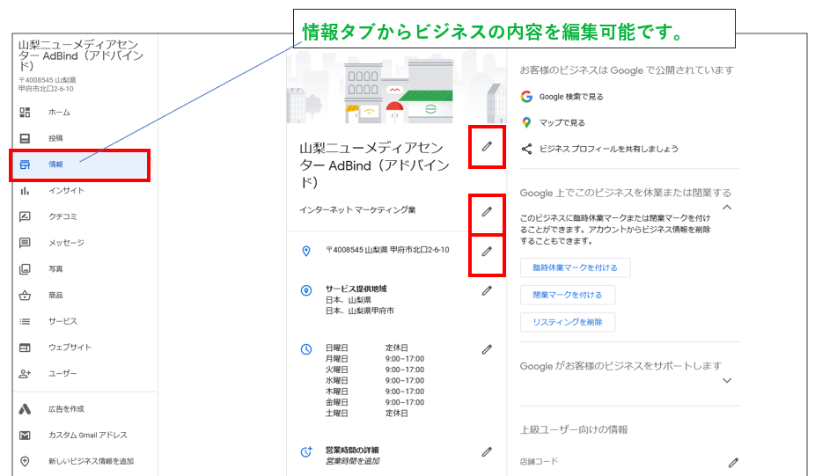
Task: Click the 閉業マークを付ける button
Action: (568, 295)
